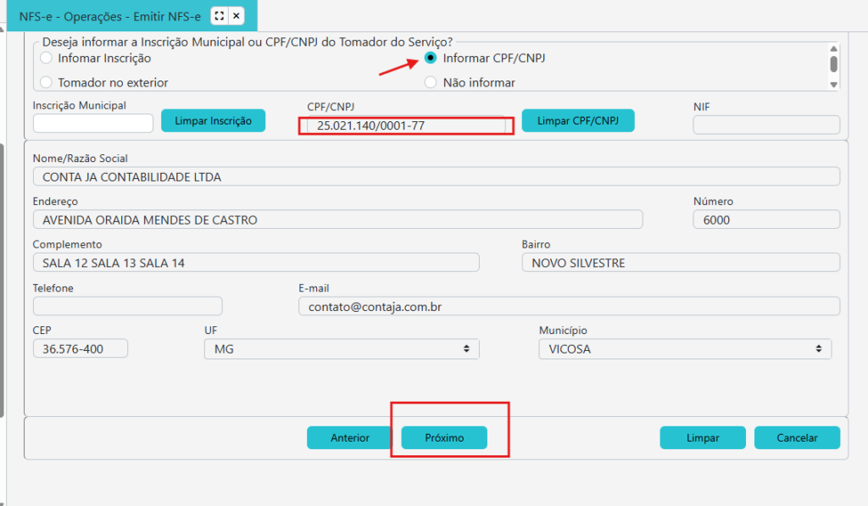868x506 pixels.
Task: Click the Inscrição Municipal input field
Action: coord(92,124)
